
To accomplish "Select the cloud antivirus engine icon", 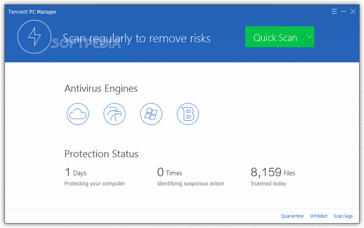I will click(78, 114).
